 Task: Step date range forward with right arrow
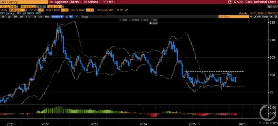[45, 6]
